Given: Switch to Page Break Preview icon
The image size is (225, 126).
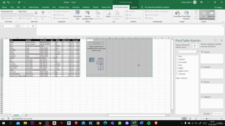Looking at the screenshot, I should tap(196, 119).
